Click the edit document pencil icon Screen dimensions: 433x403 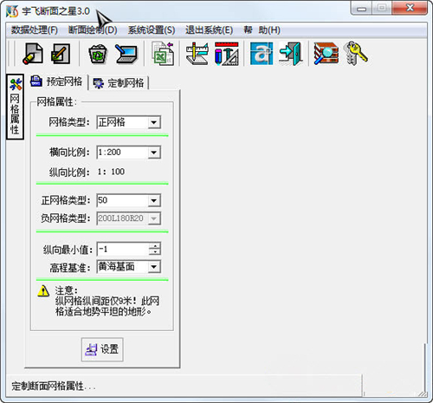(x=61, y=54)
